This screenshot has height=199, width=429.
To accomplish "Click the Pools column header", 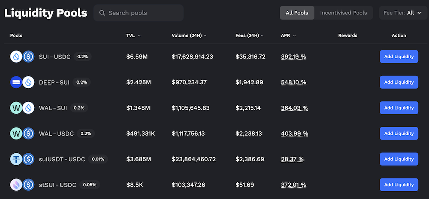I will [16, 36].
